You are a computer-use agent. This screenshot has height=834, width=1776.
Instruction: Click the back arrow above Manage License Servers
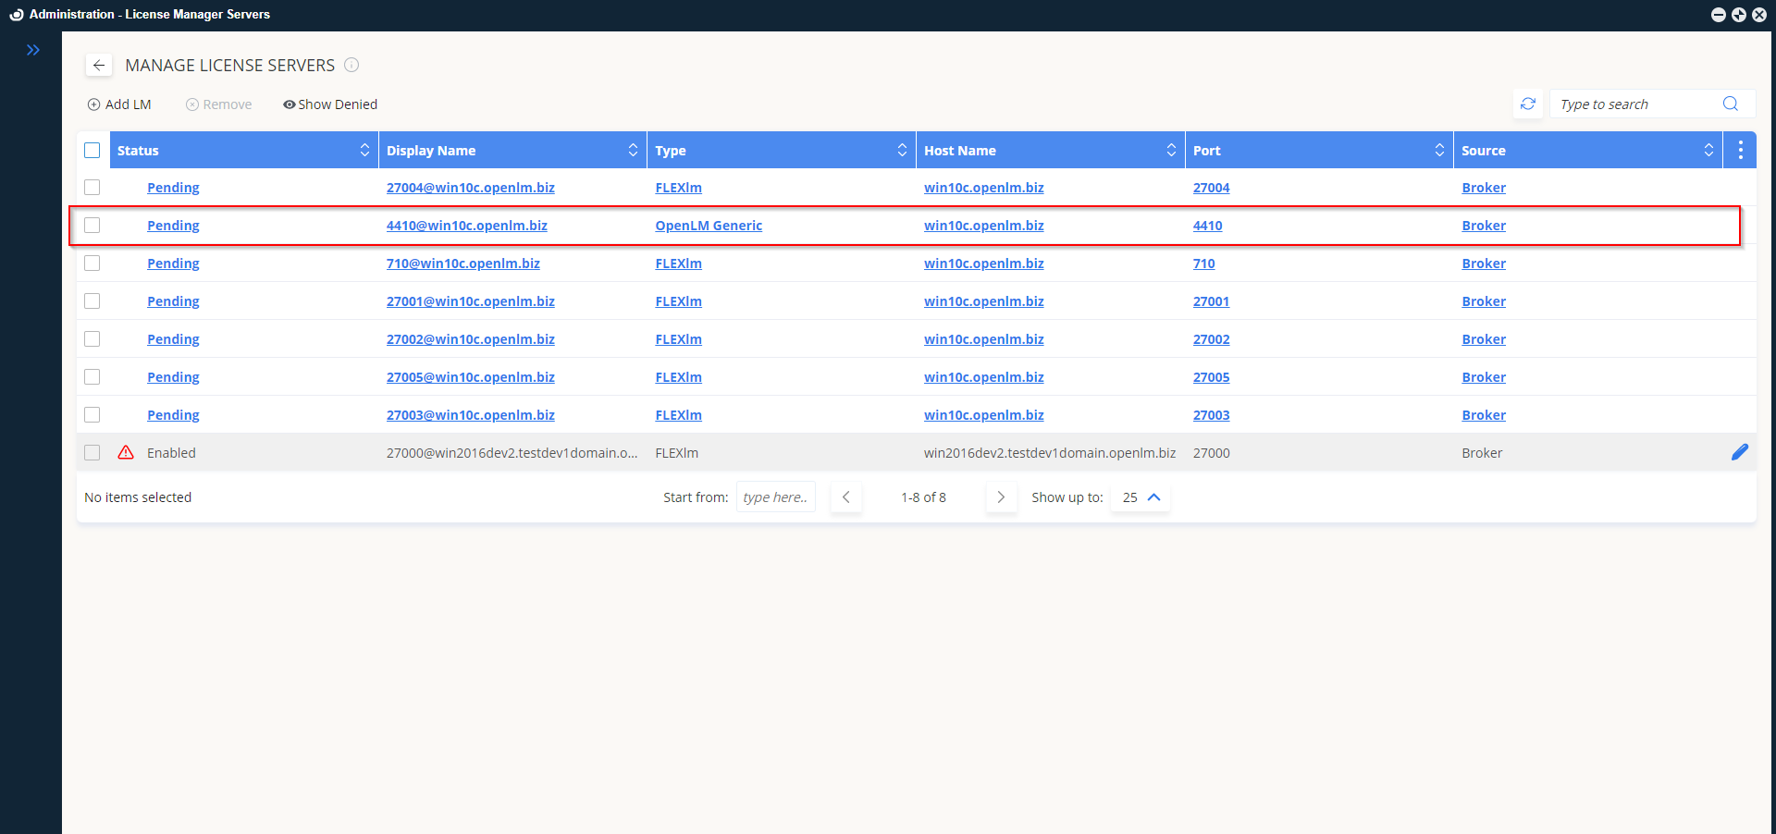click(98, 65)
